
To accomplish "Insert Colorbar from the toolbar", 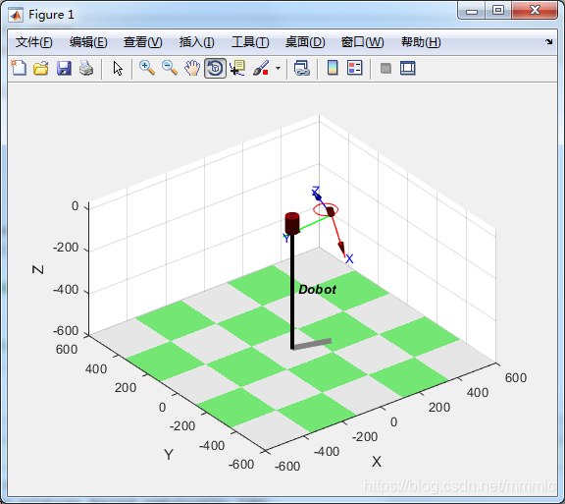I will pyautogui.click(x=333, y=68).
